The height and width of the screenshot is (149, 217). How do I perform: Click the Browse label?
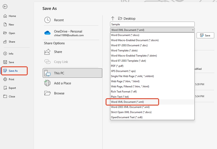(x=59, y=93)
